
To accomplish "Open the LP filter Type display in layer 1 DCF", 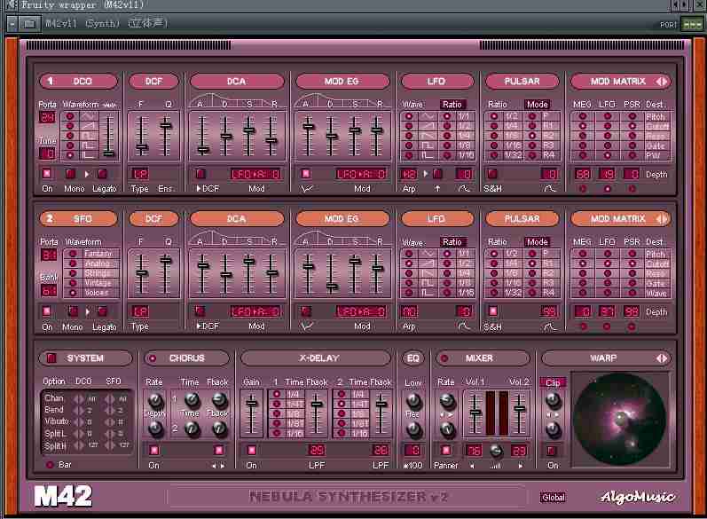I will coord(140,174).
